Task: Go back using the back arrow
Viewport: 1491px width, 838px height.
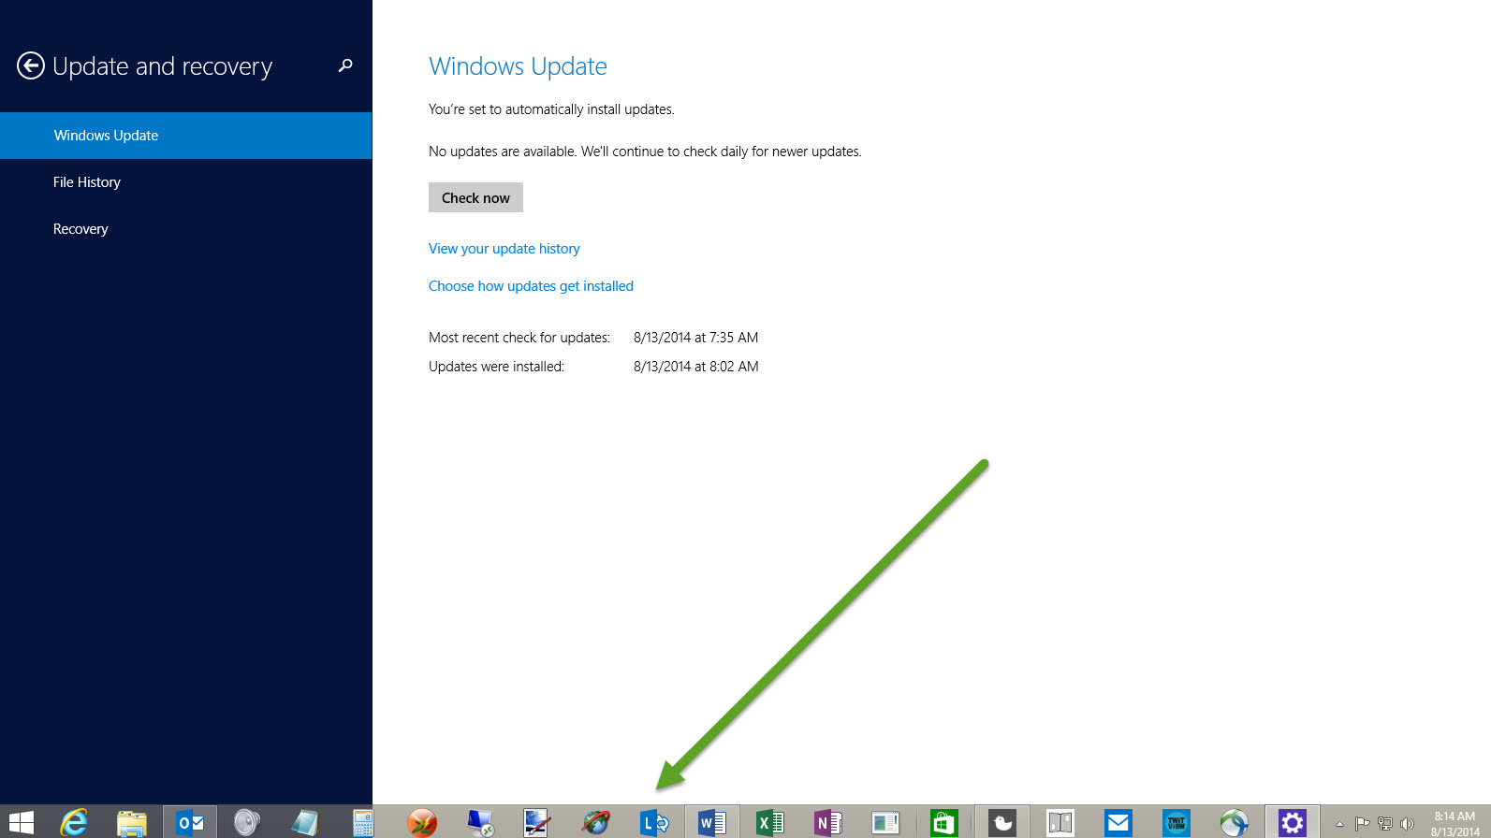Action: pos(31,65)
